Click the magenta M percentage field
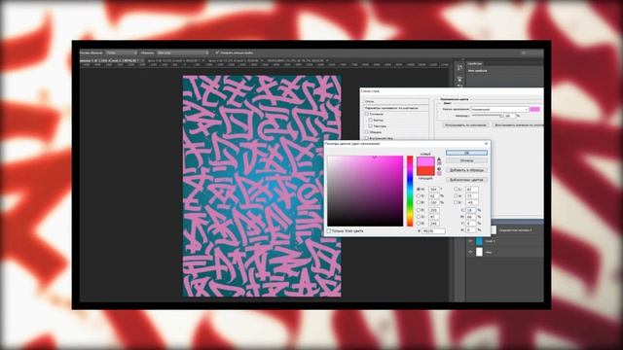Viewport: 623px width, 350px height. [x=471, y=217]
